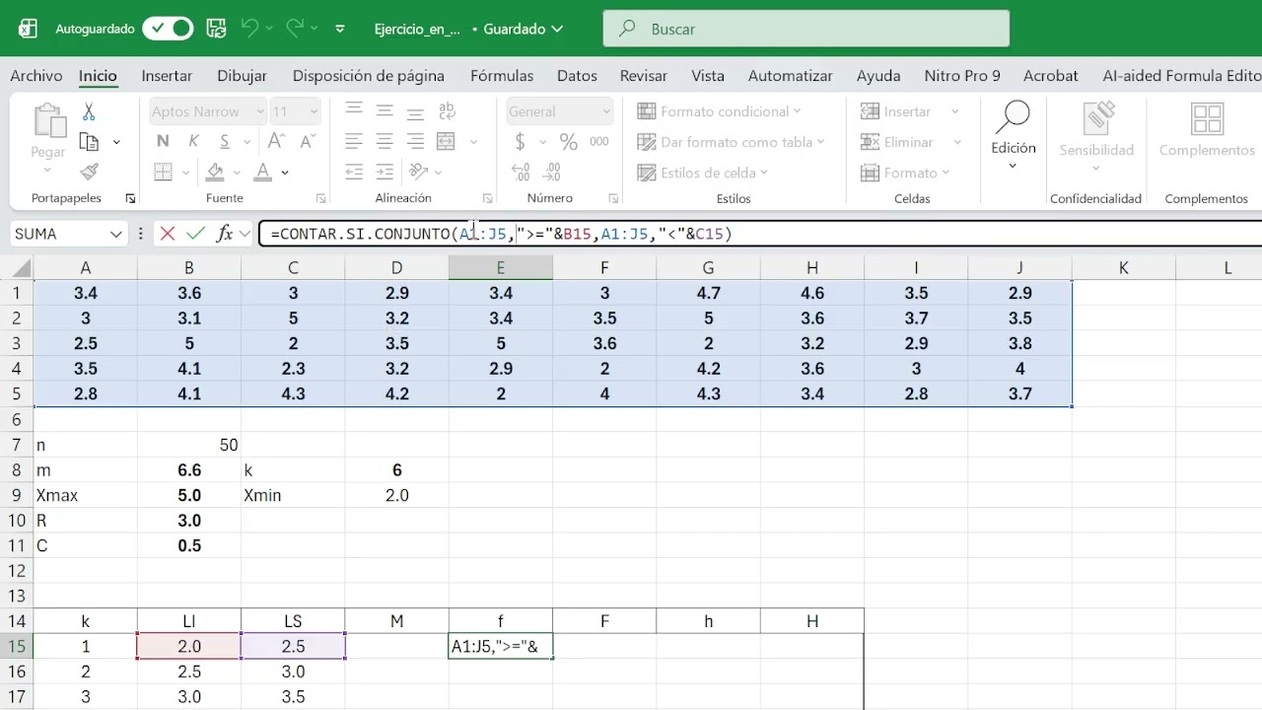Switch to the Vista tab
The image size is (1262, 710).
click(708, 76)
